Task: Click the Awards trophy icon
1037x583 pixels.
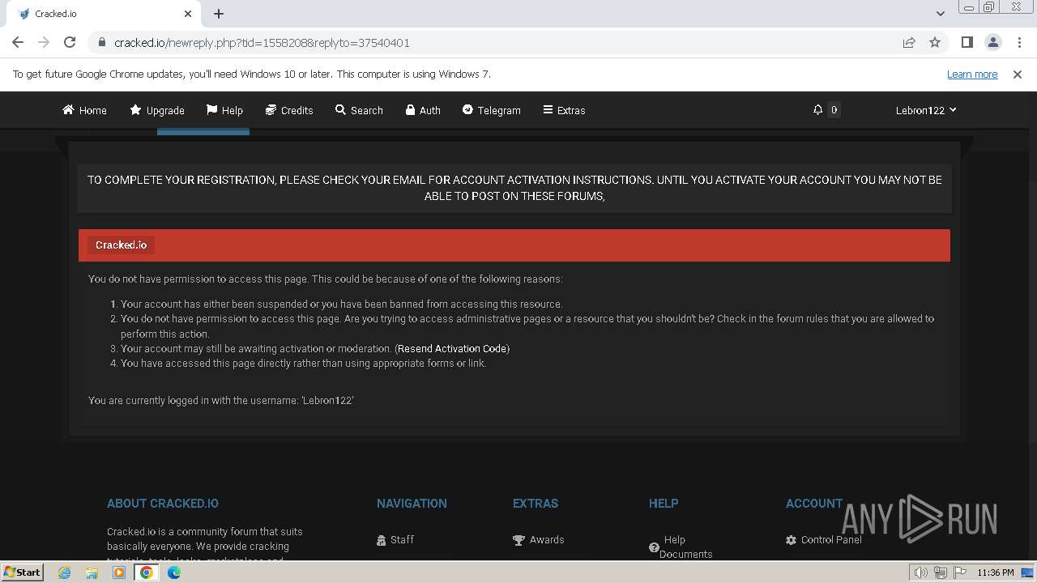Action: (x=518, y=540)
